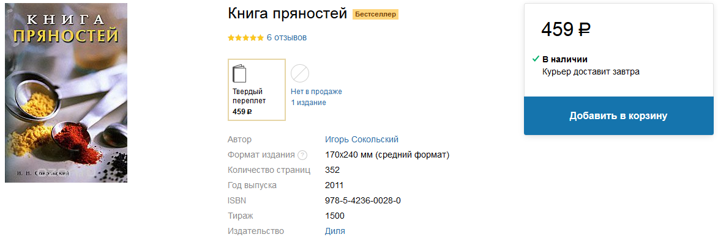Click the crossed-out circle unavailable icon
Viewport: 718px width, 237px height.
click(300, 73)
